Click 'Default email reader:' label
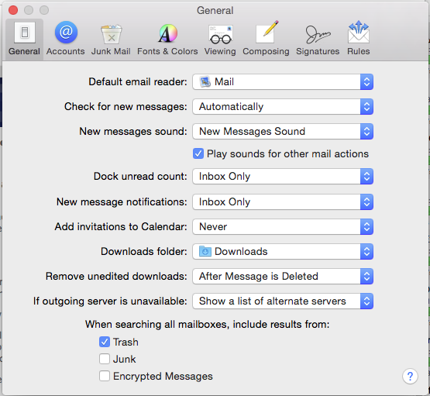 pyautogui.click(x=138, y=81)
